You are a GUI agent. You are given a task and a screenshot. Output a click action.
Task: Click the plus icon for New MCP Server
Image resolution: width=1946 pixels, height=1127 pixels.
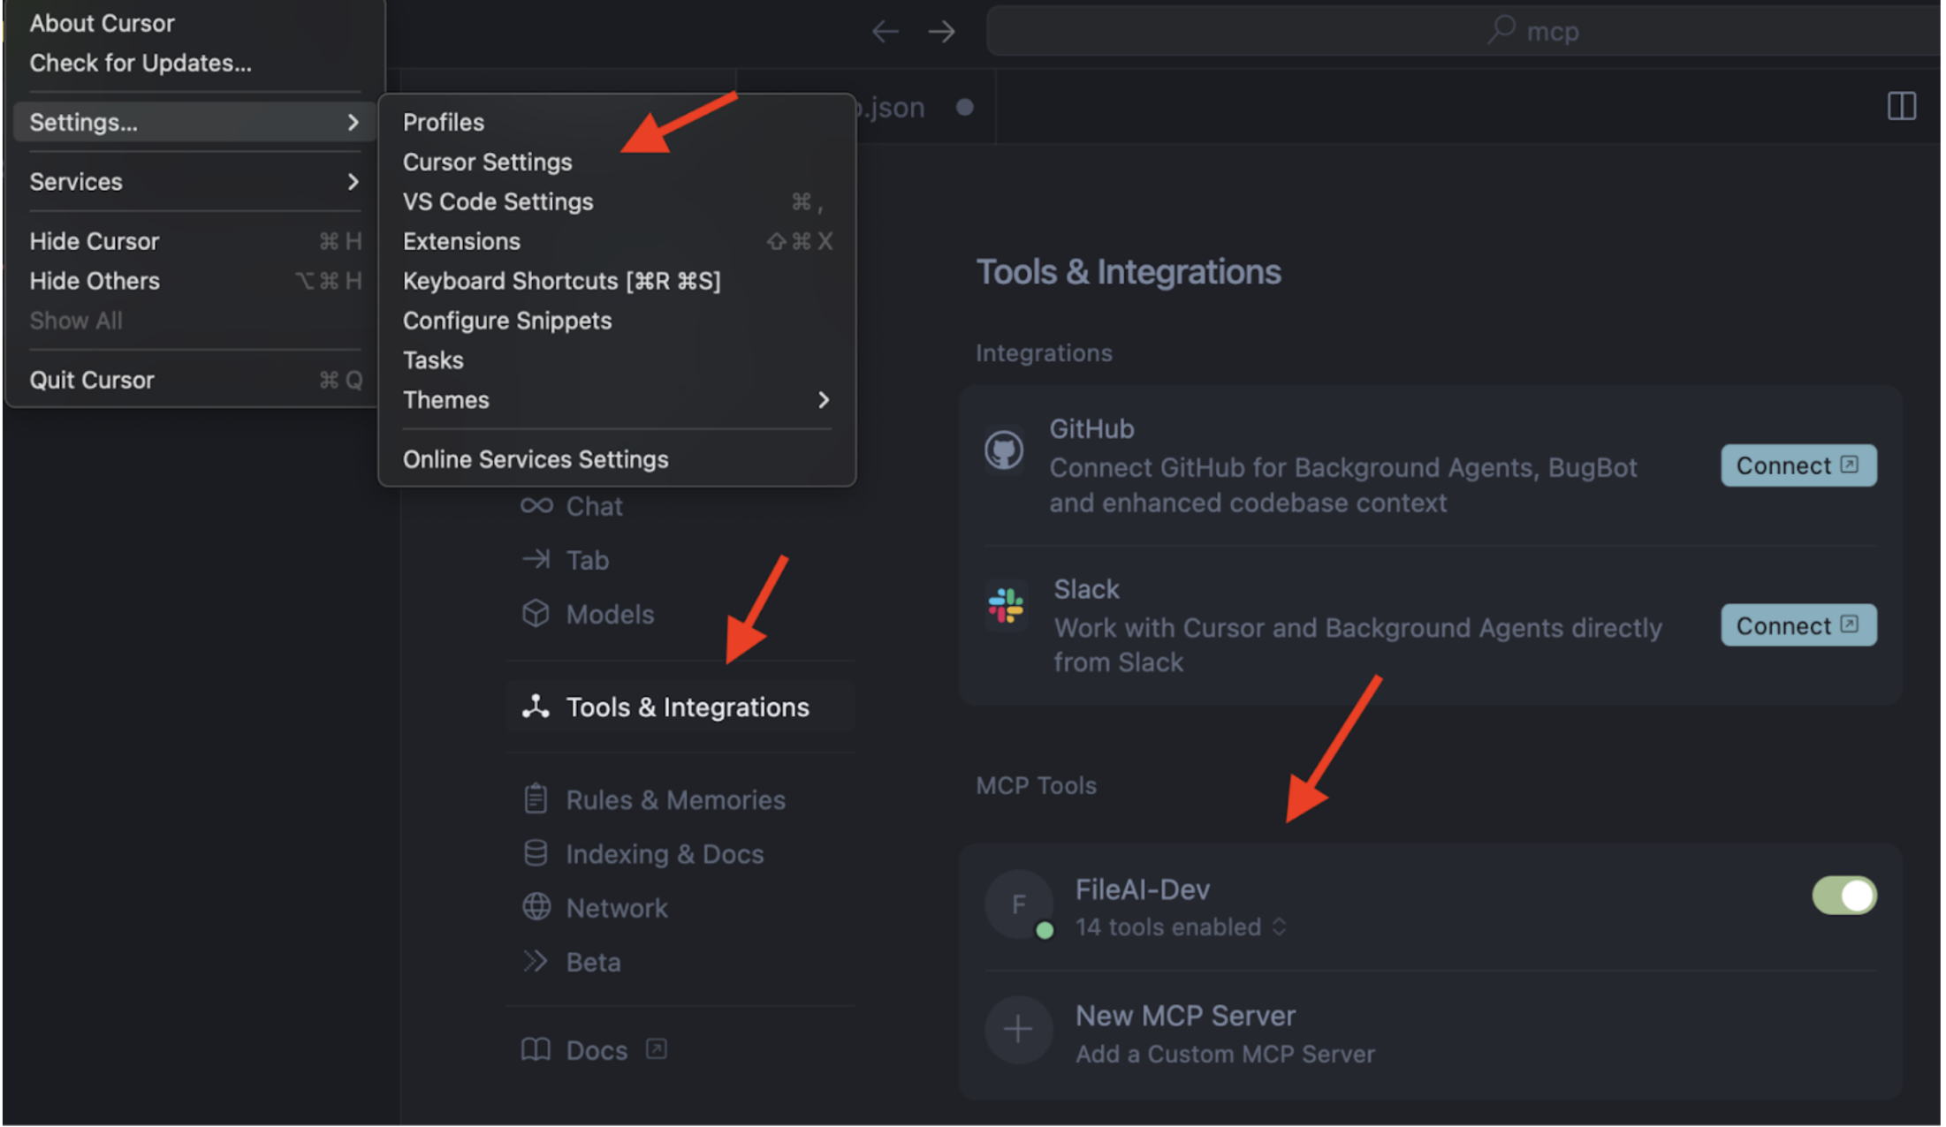1018,1029
